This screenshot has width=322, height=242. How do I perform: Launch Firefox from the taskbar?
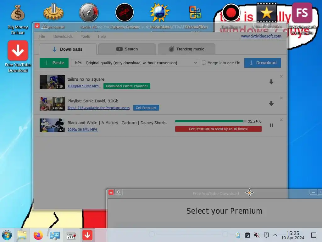[x=38, y=235]
